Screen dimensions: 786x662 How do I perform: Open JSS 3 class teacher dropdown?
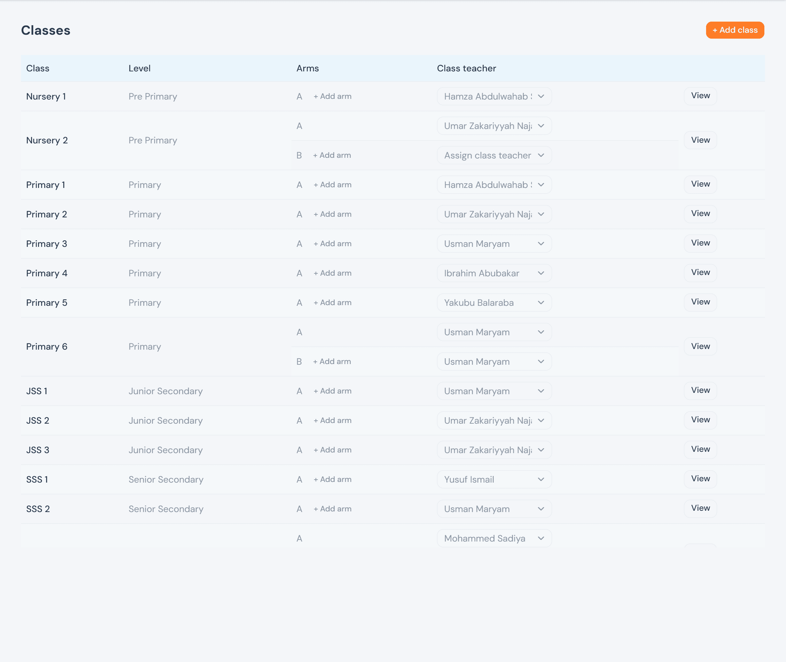(494, 450)
